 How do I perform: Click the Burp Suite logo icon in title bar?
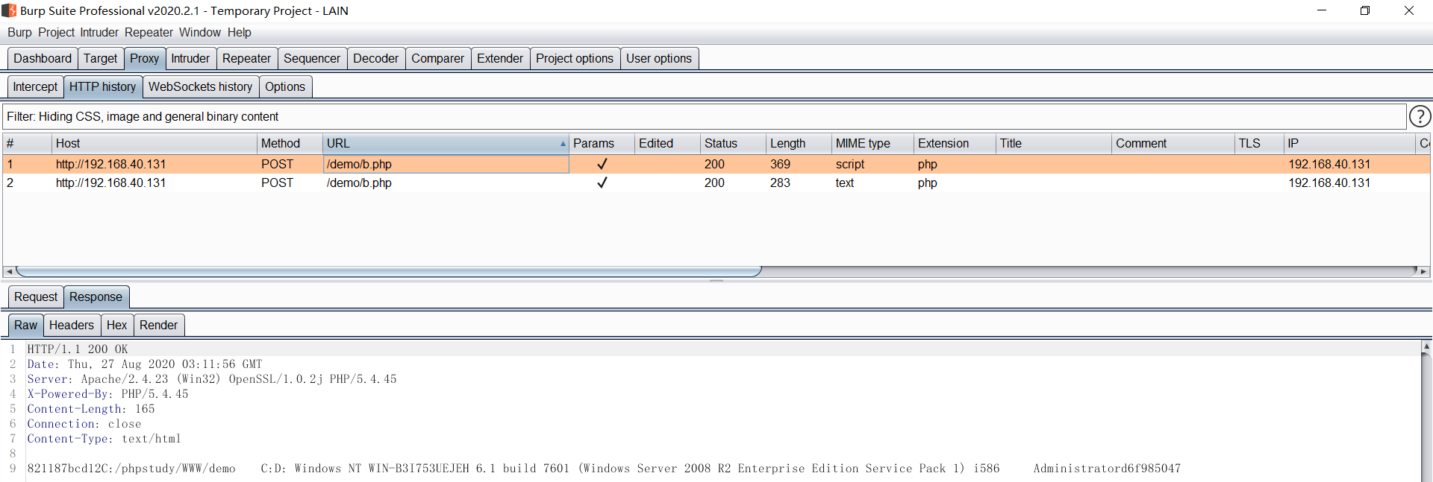(x=9, y=10)
